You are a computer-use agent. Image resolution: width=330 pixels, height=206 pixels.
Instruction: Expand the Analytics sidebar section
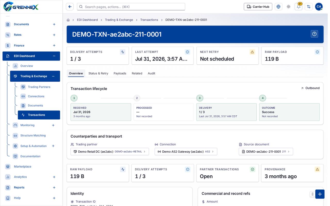coord(54,177)
